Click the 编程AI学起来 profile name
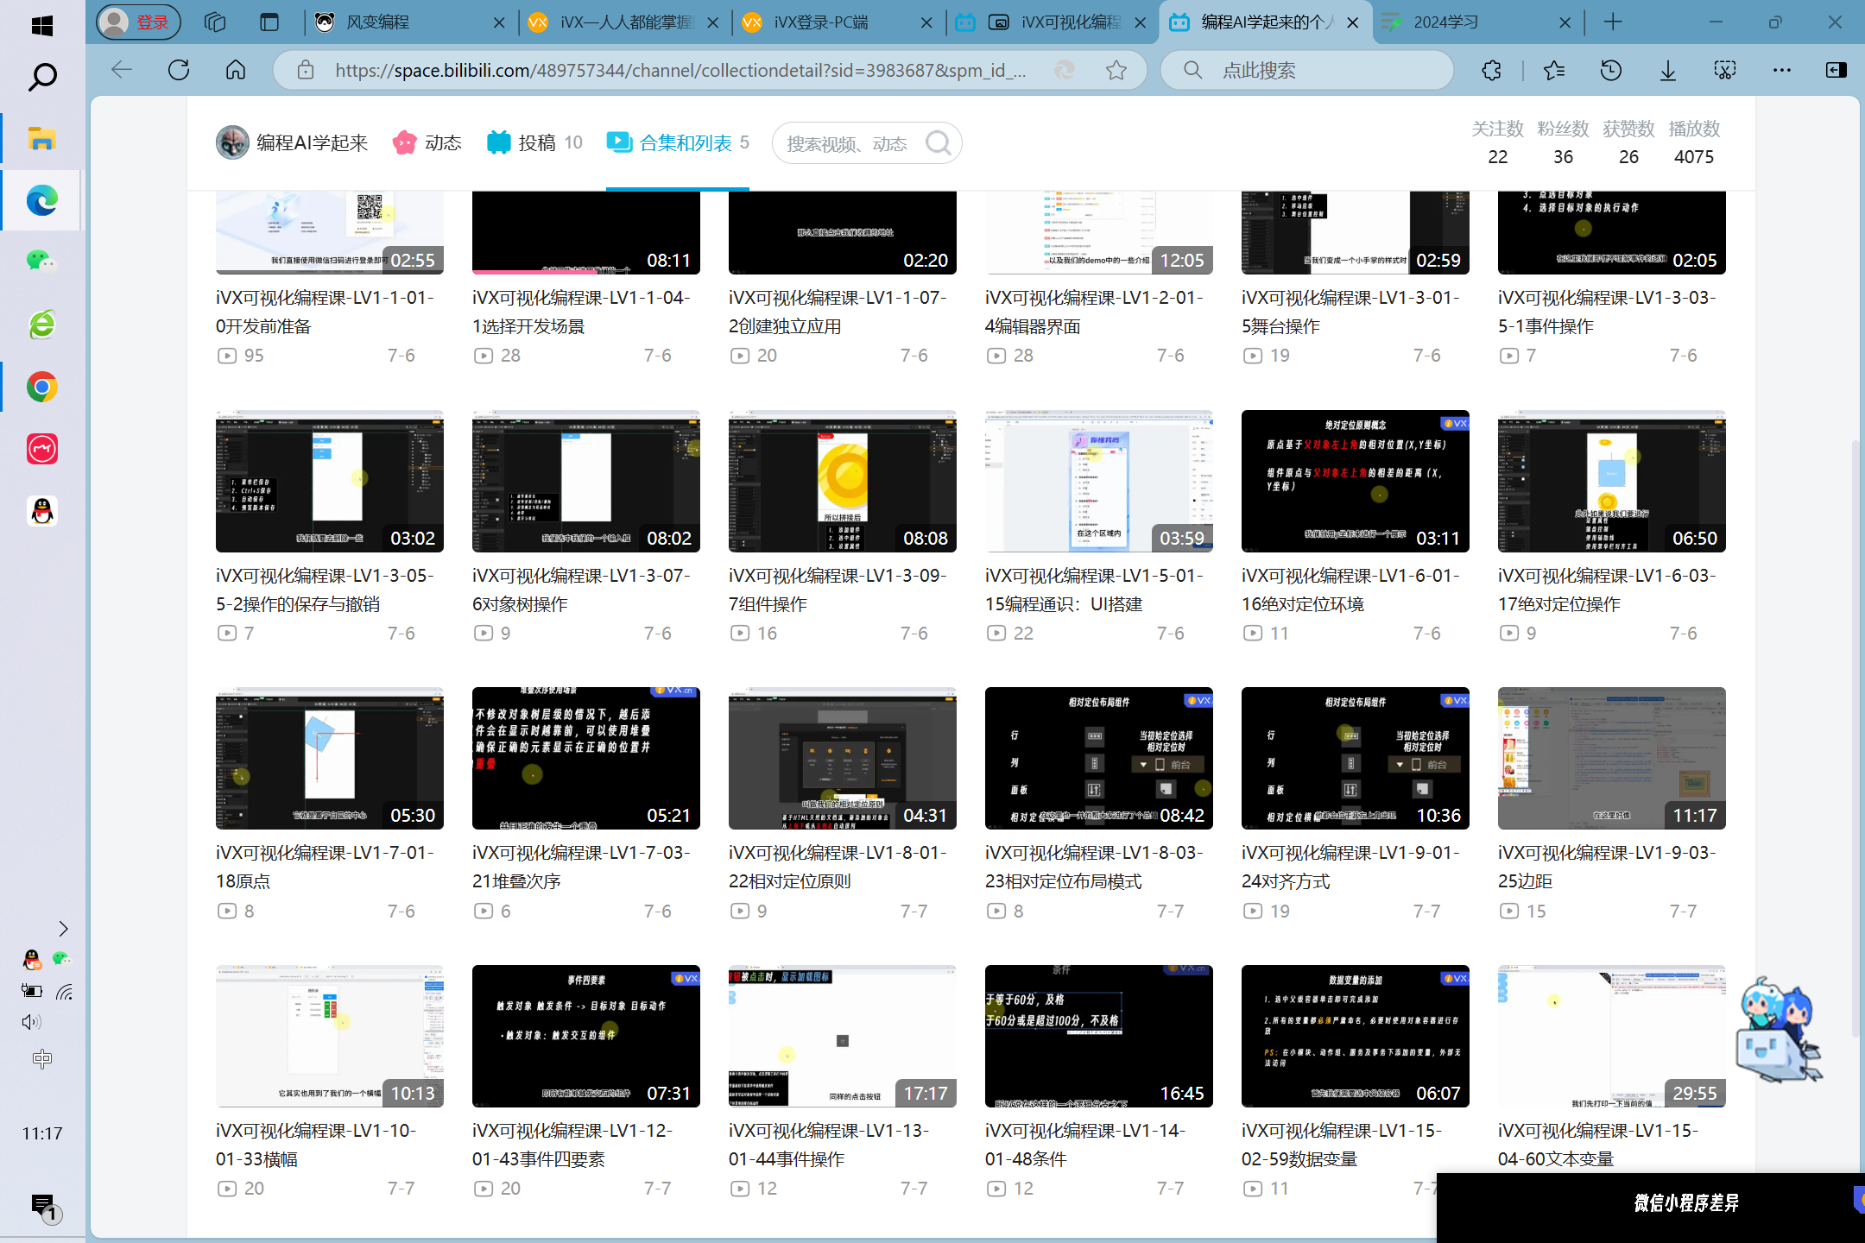The width and height of the screenshot is (1865, 1243). click(313, 143)
